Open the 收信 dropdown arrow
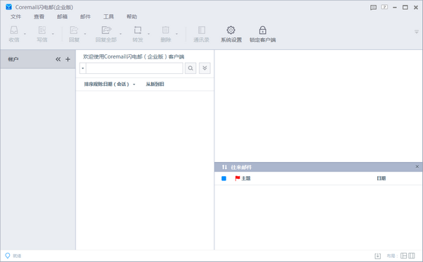The width and height of the screenshot is (423, 262). pos(25,34)
